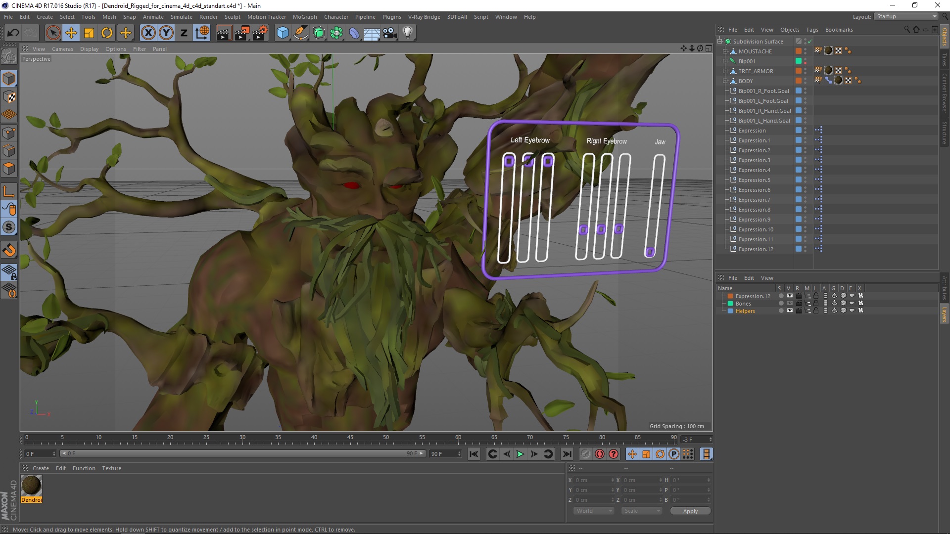Expand the MOUSTACHE object tree node
The height and width of the screenshot is (534, 950).
click(725, 51)
